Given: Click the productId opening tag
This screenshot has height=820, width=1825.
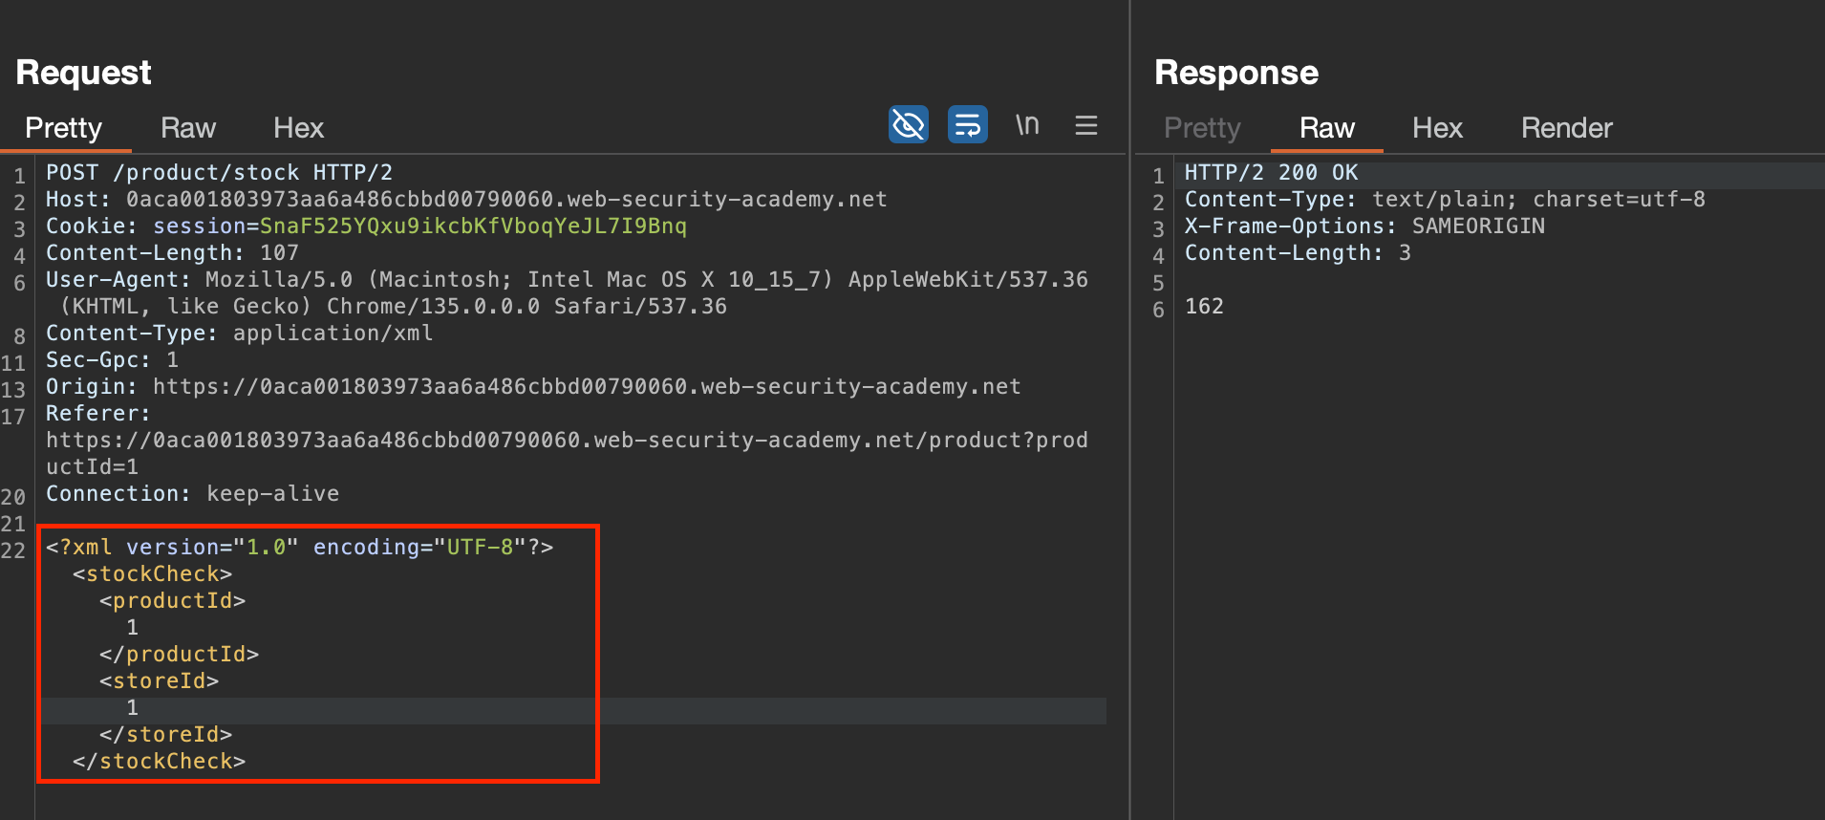Looking at the screenshot, I should tap(172, 601).
